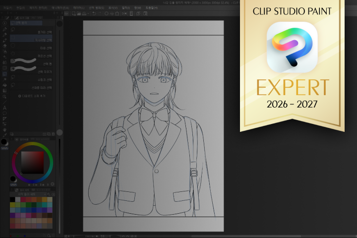
Task: Select the Text tool (A icon)
Action: coord(4,108)
